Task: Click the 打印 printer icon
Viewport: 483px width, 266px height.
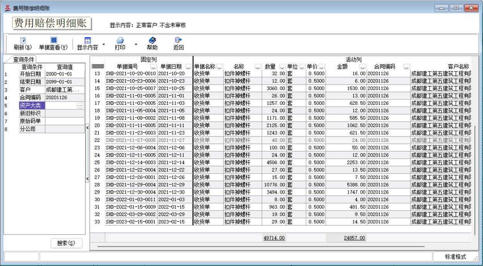Action: pos(120,40)
